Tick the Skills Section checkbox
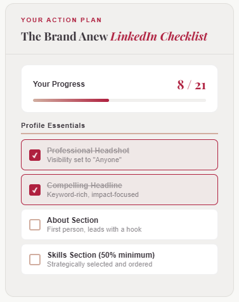Screen dimensions: 239x302 35,260
